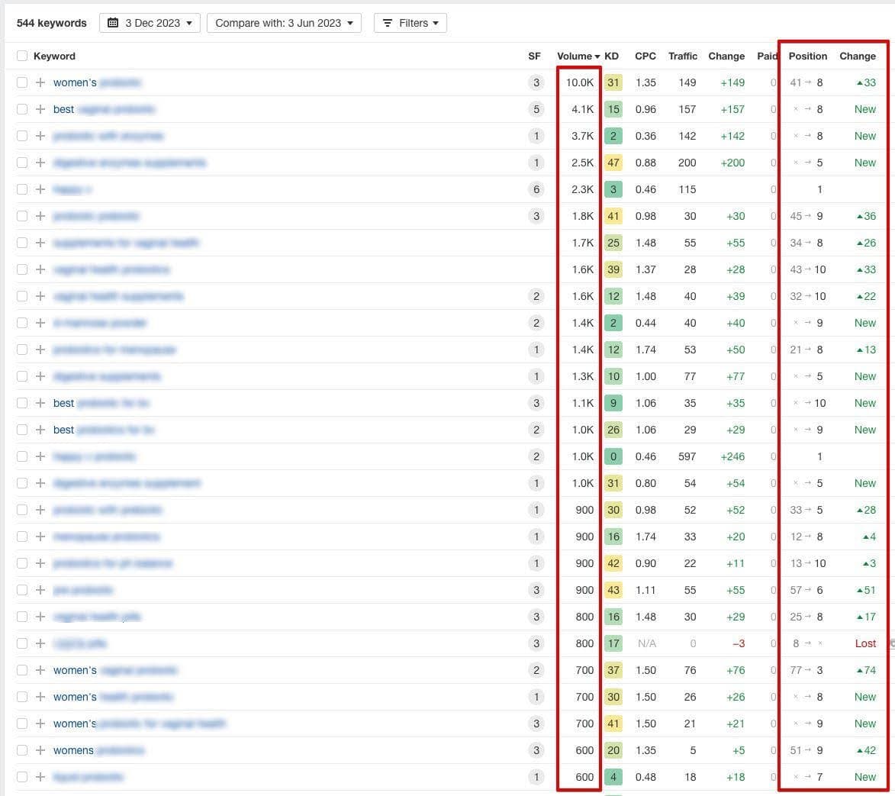Click the plus icon on the womens probiotics row
Viewport: 895px width, 796px height.
click(x=40, y=750)
